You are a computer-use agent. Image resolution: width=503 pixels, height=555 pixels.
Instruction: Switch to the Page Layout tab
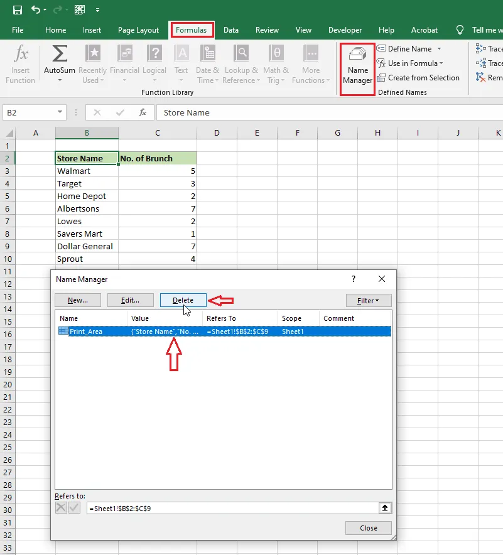[138, 30]
